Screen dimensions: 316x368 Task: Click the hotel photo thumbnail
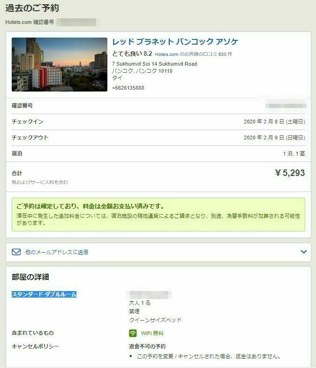60,64
